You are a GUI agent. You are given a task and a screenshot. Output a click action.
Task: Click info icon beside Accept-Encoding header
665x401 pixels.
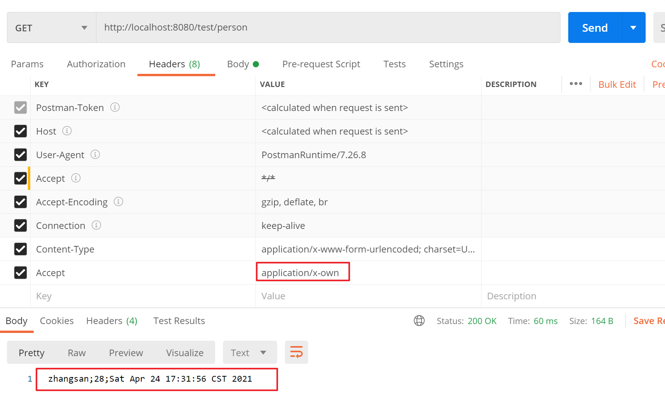click(x=118, y=201)
